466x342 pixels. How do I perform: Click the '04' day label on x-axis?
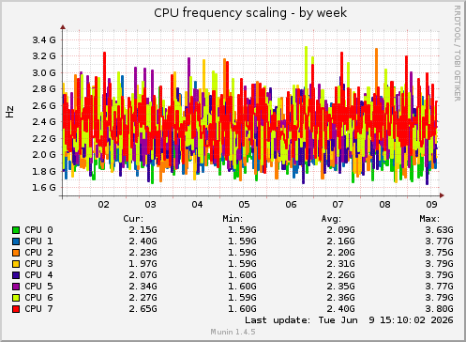click(198, 205)
